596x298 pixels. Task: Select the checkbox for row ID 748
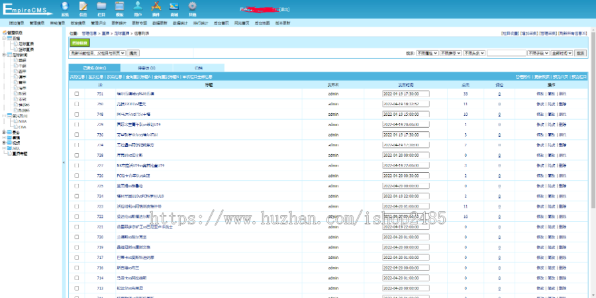tap(77, 114)
